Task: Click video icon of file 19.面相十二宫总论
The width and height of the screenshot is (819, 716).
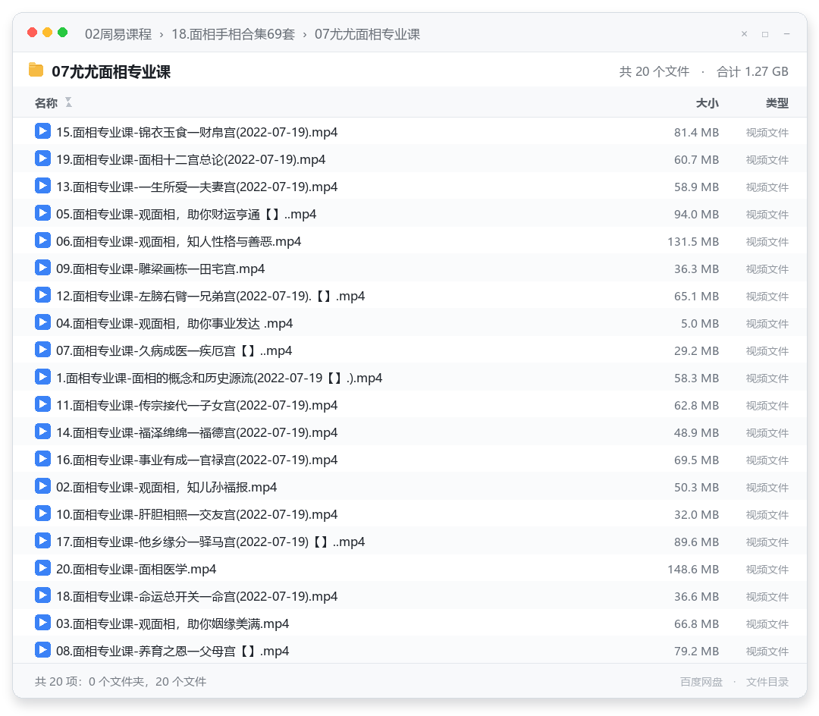Action: (x=42, y=159)
